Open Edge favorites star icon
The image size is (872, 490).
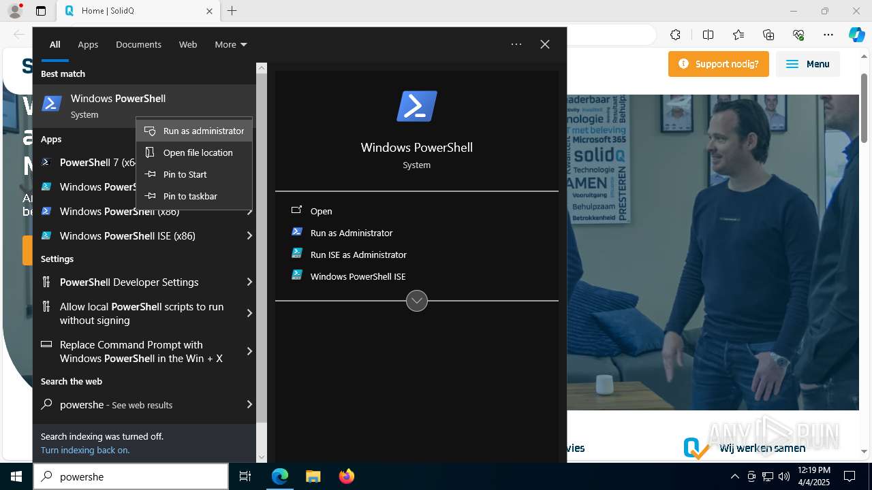[x=738, y=35]
